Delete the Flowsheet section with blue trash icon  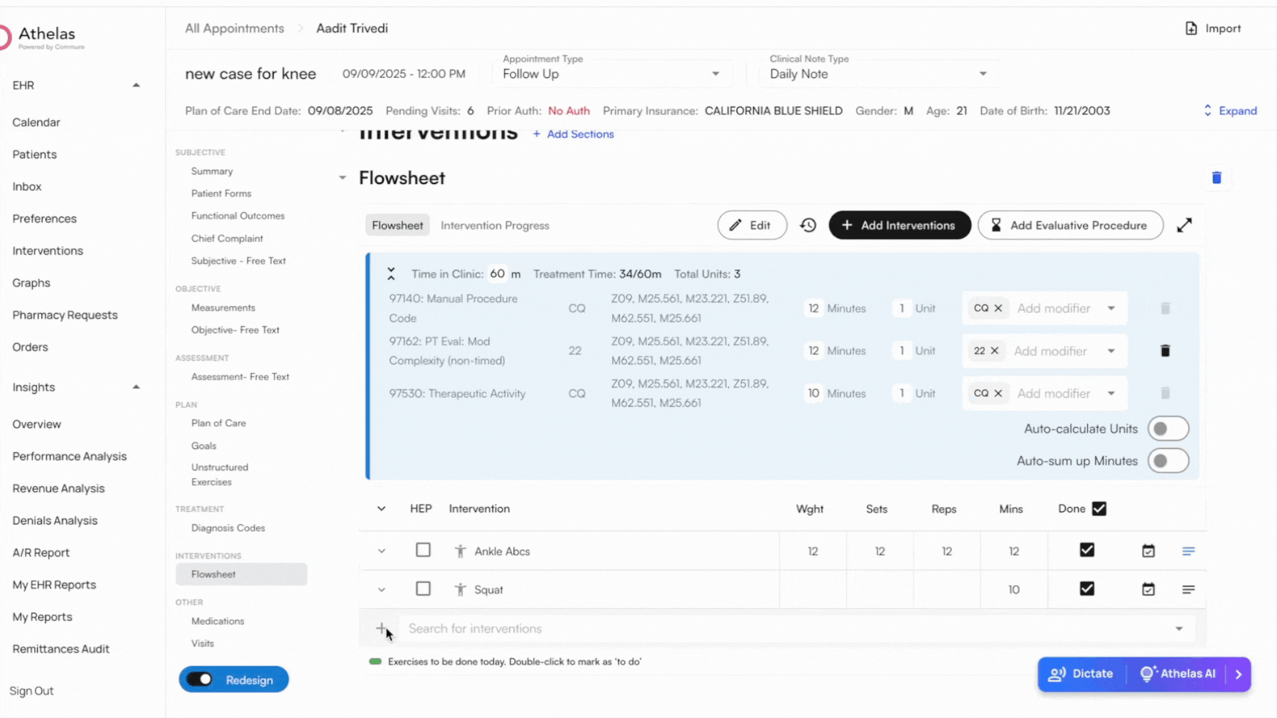(1216, 178)
